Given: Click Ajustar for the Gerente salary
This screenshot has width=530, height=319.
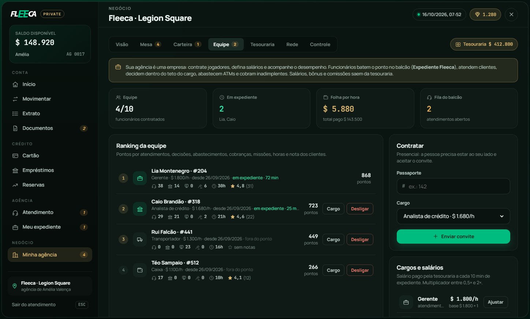Looking at the screenshot, I should (496, 302).
